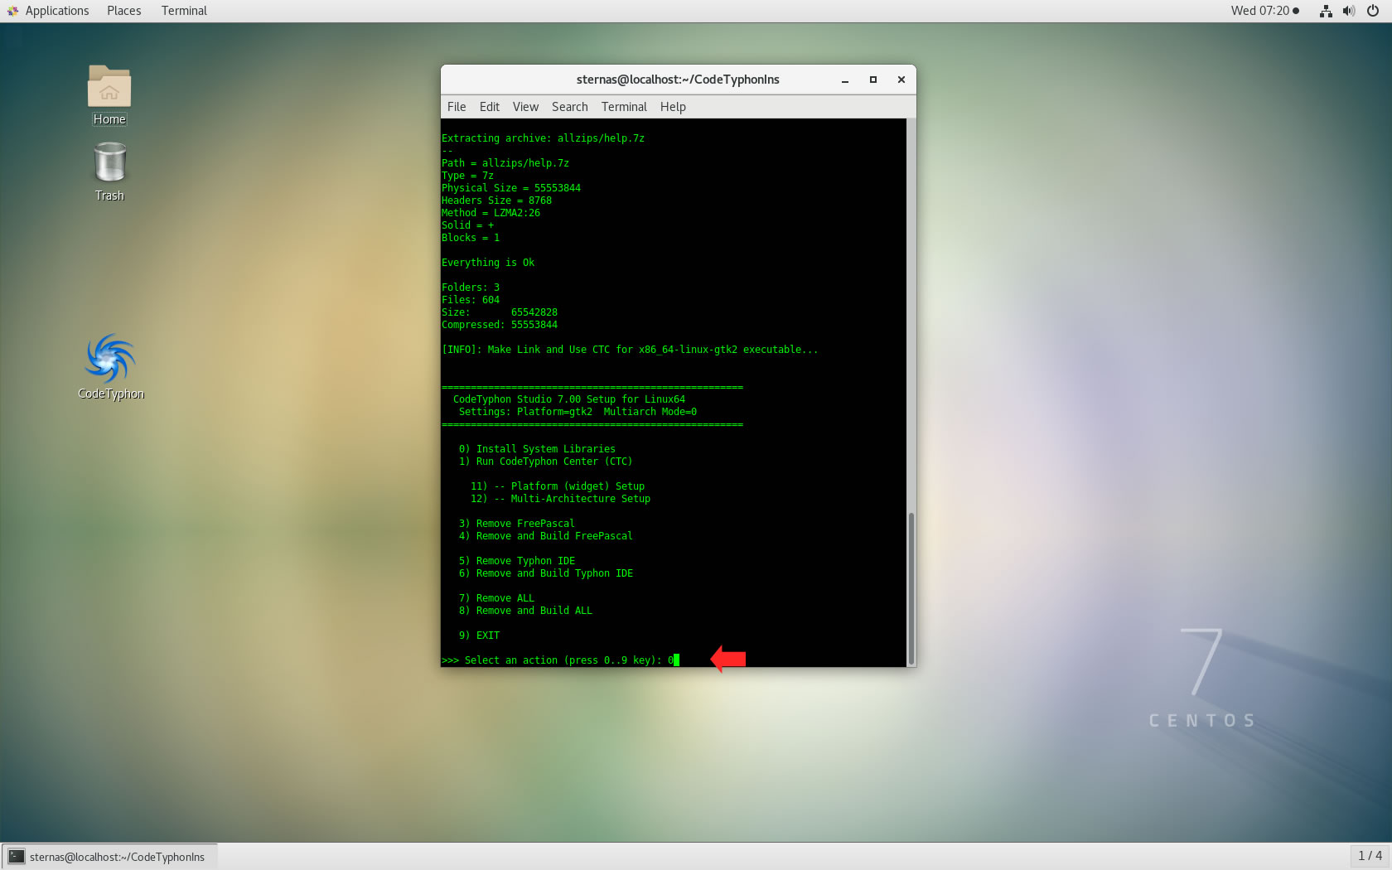
Task: Click the '9) EXIT' line
Action: pyautogui.click(x=480, y=636)
